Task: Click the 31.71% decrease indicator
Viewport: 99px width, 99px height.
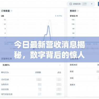Action: [x=58, y=16]
